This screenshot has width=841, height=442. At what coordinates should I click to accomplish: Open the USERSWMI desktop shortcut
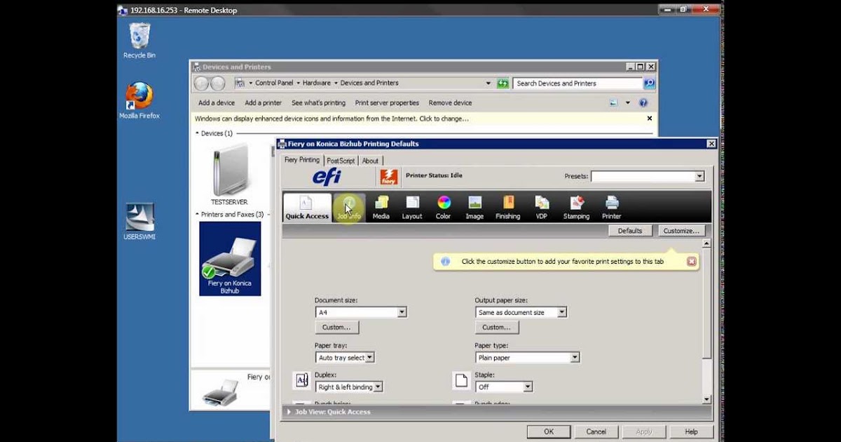point(139,222)
